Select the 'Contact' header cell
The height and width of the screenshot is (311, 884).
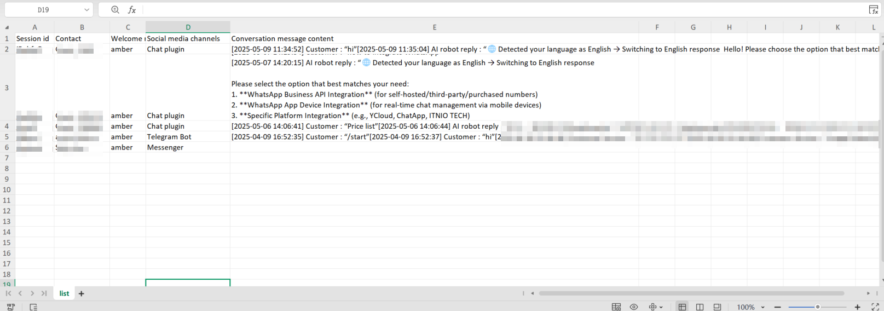[82, 38]
